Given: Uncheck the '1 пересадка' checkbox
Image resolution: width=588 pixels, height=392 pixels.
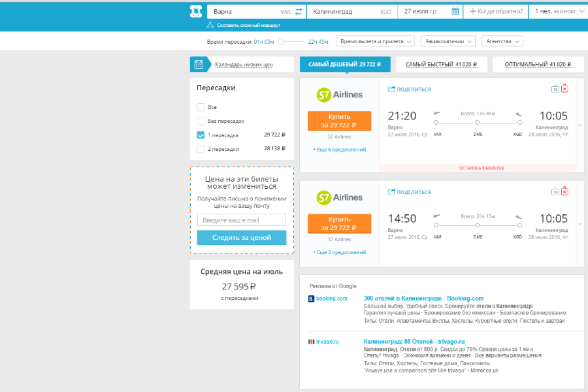Looking at the screenshot, I should point(201,135).
